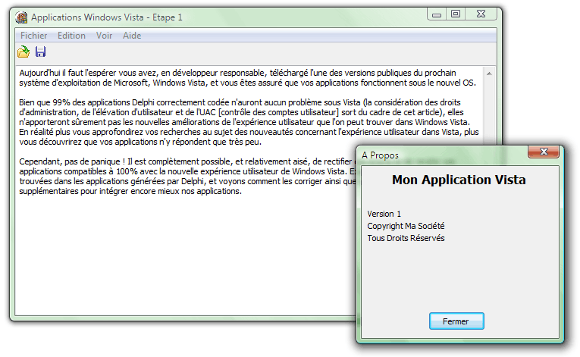Open the Aide menu

point(132,35)
